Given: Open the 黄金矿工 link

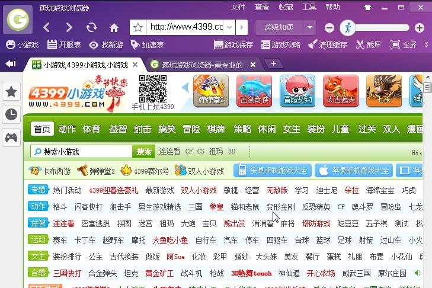Looking at the screenshot, I should tap(159, 273).
